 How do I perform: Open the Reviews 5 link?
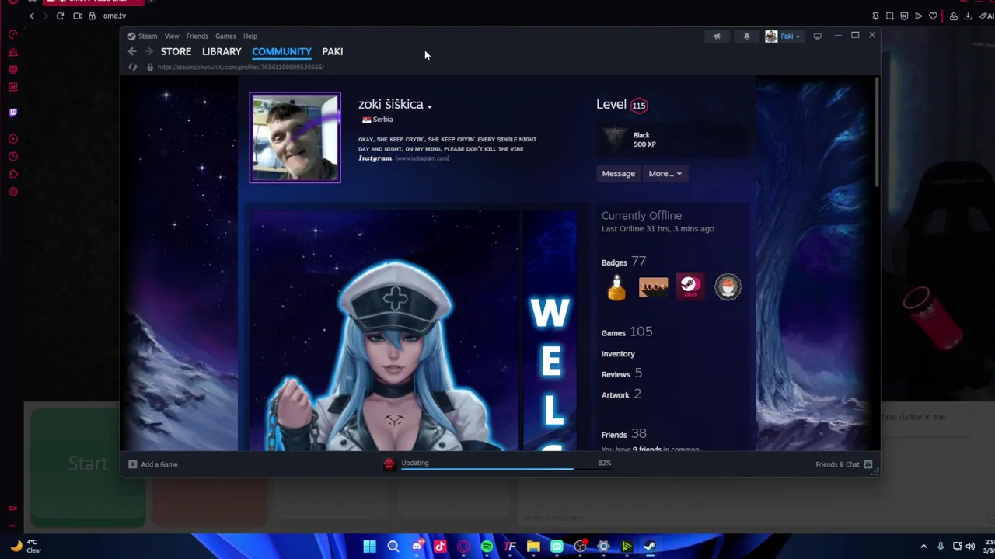point(621,373)
